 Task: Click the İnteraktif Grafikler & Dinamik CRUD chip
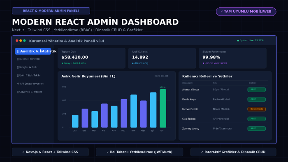pyautogui.click(x=233, y=152)
